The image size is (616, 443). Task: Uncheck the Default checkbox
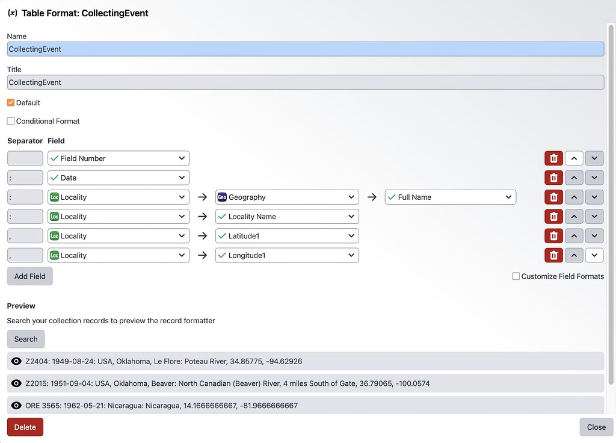pyautogui.click(x=10, y=102)
